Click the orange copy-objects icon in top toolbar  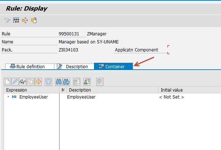[x=34, y=20]
